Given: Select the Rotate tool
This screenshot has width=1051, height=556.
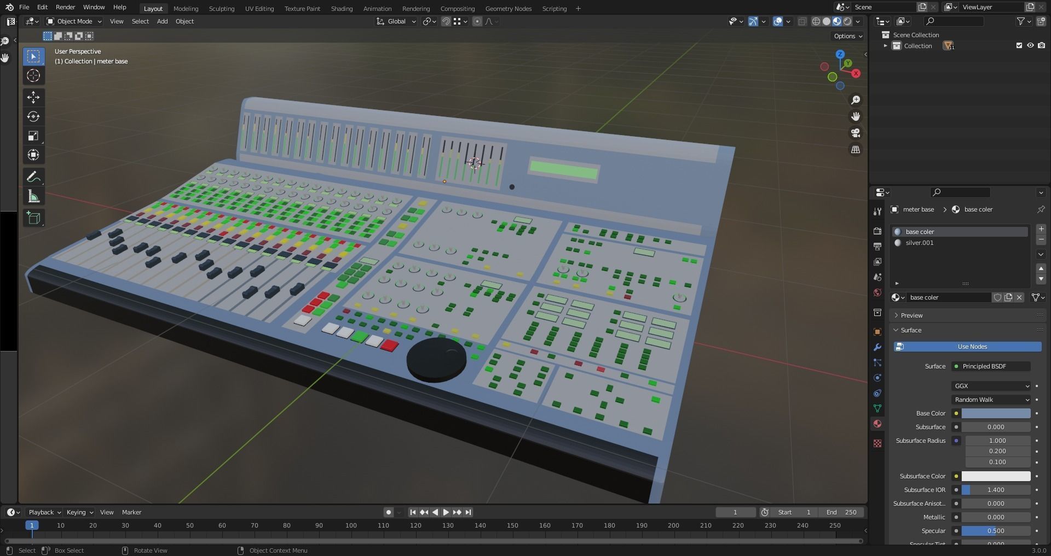Looking at the screenshot, I should [33, 116].
